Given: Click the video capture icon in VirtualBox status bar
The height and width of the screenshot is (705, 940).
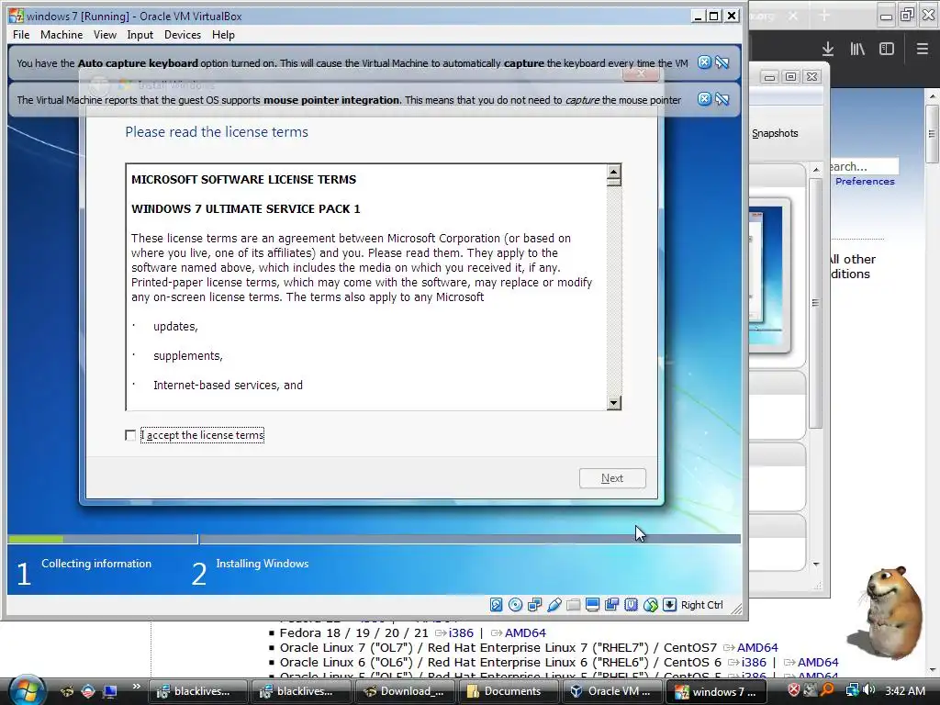Looking at the screenshot, I should [611, 605].
